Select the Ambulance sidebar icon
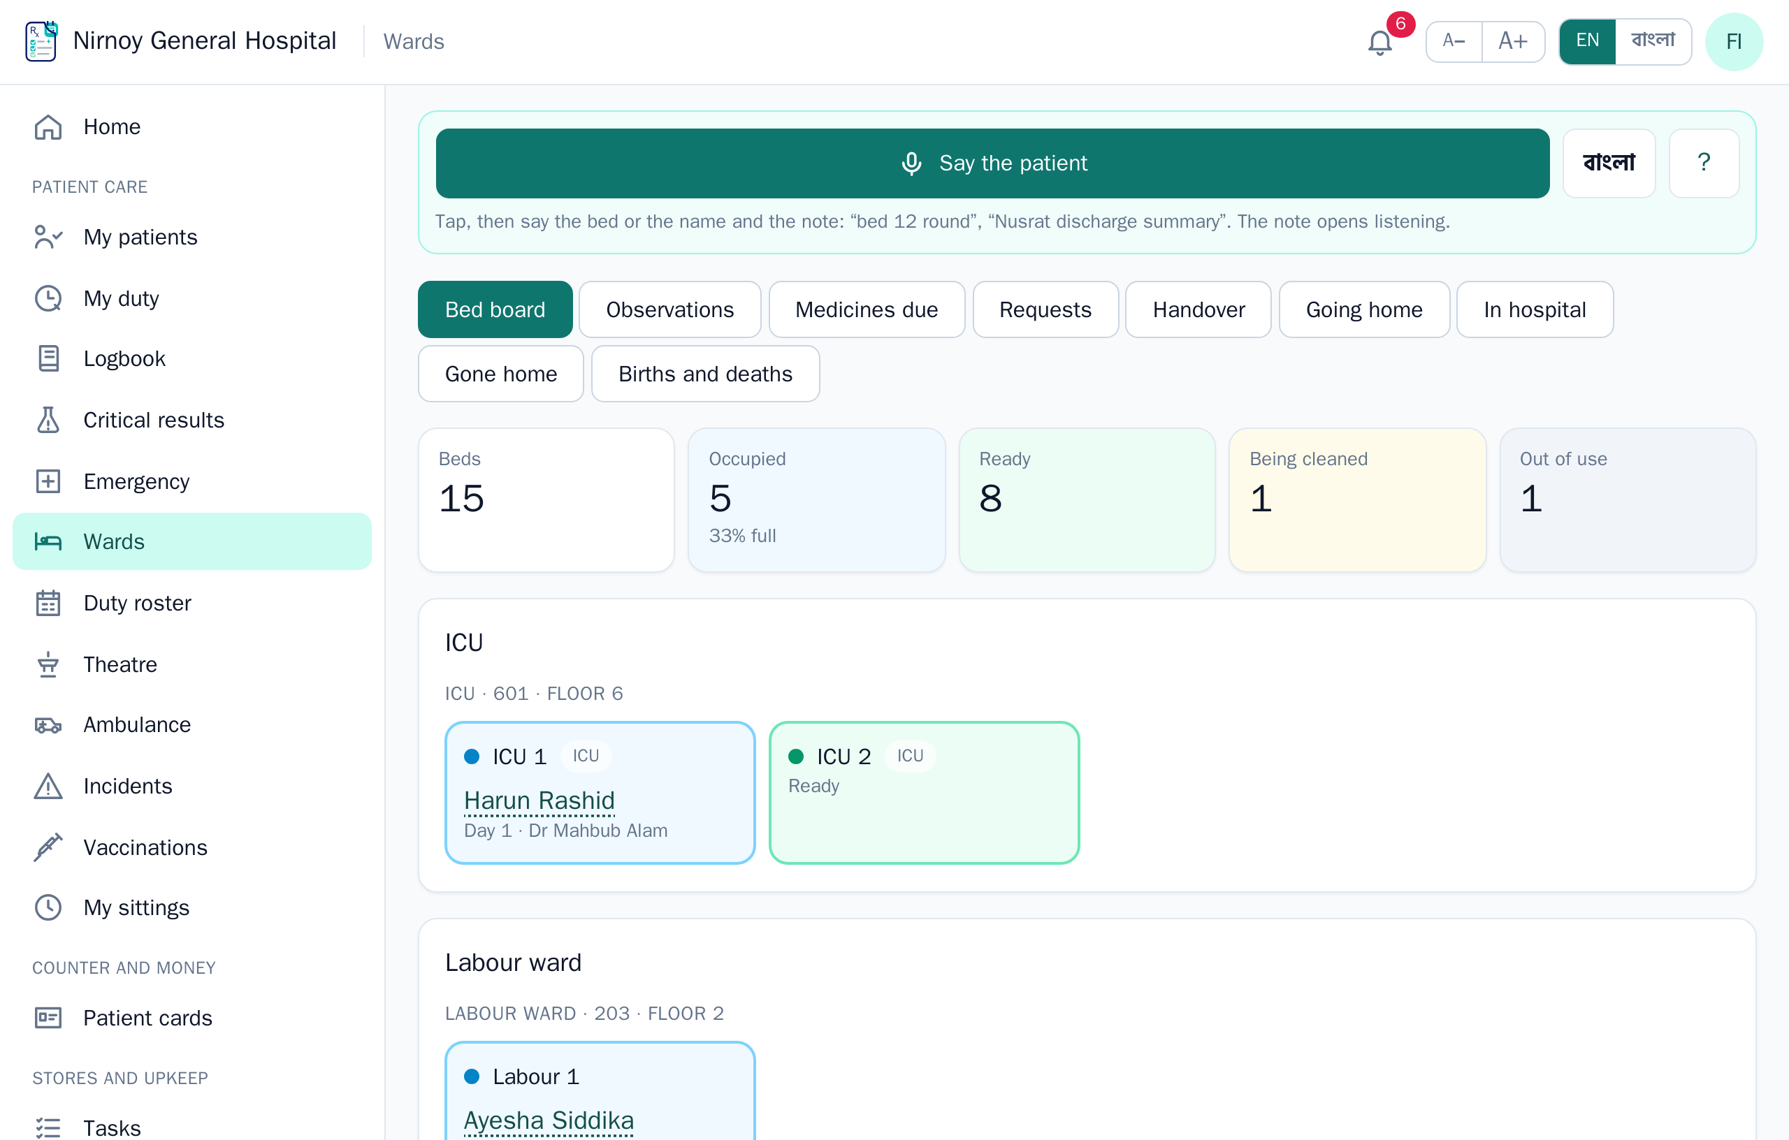Image resolution: width=1789 pixels, height=1140 pixels. 48,725
